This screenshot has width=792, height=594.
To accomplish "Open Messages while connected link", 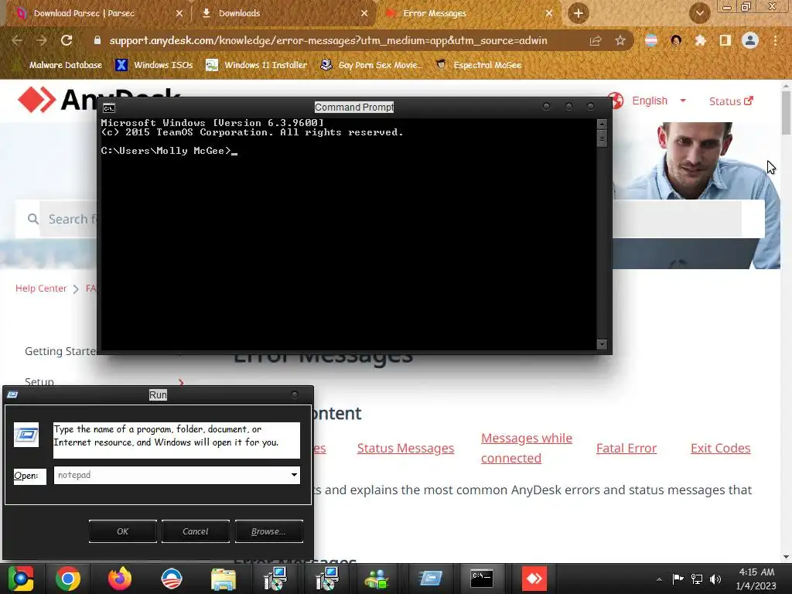I will (x=526, y=448).
